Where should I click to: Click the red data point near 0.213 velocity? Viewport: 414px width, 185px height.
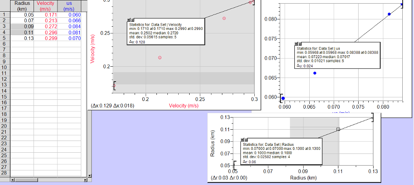(160, 57)
